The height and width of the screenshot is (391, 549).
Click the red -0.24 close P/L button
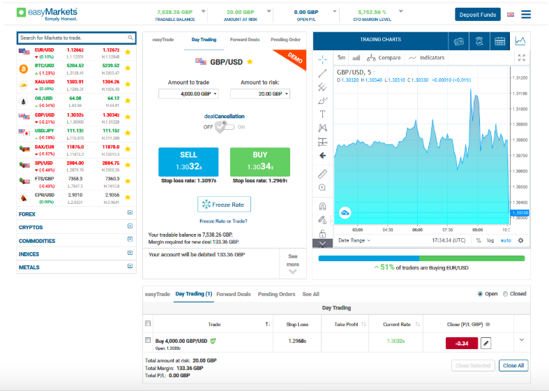point(462,344)
